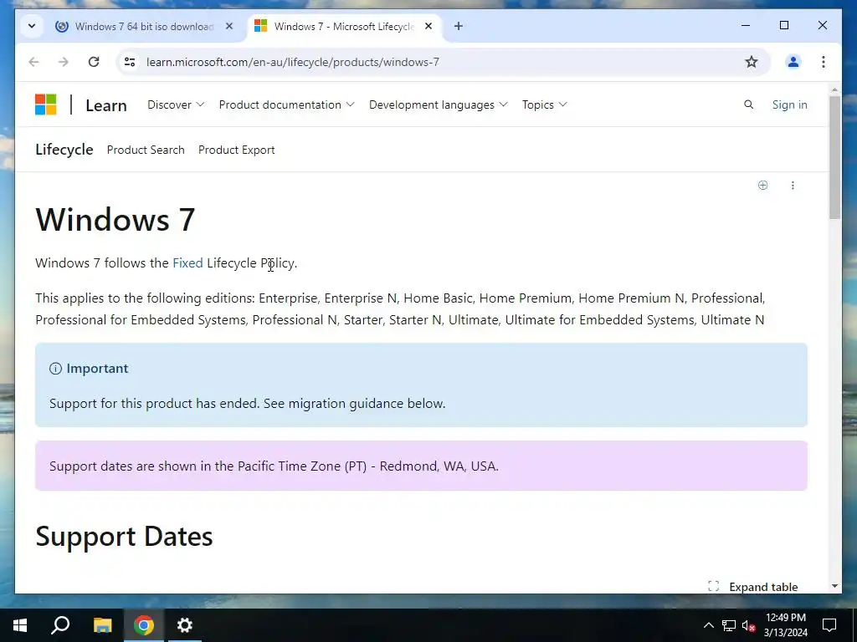Open the Lifecycle section link

64,150
